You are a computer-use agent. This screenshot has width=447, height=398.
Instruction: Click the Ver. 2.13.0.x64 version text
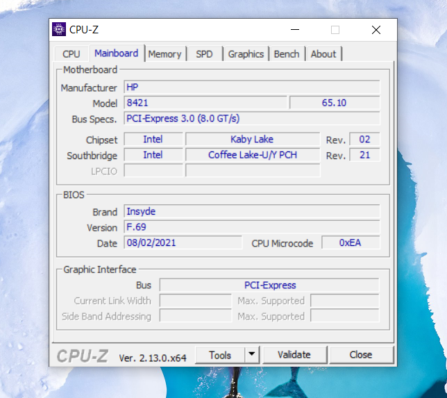click(153, 358)
